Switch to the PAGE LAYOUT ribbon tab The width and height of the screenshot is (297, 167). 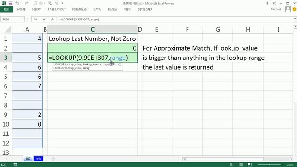point(57,9)
